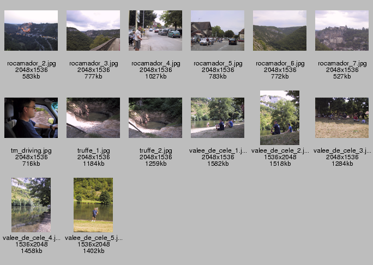The width and height of the screenshot is (373, 265).
Task: Open the portrait valee_de_cele_2 thumbnail
Action: click(x=280, y=118)
